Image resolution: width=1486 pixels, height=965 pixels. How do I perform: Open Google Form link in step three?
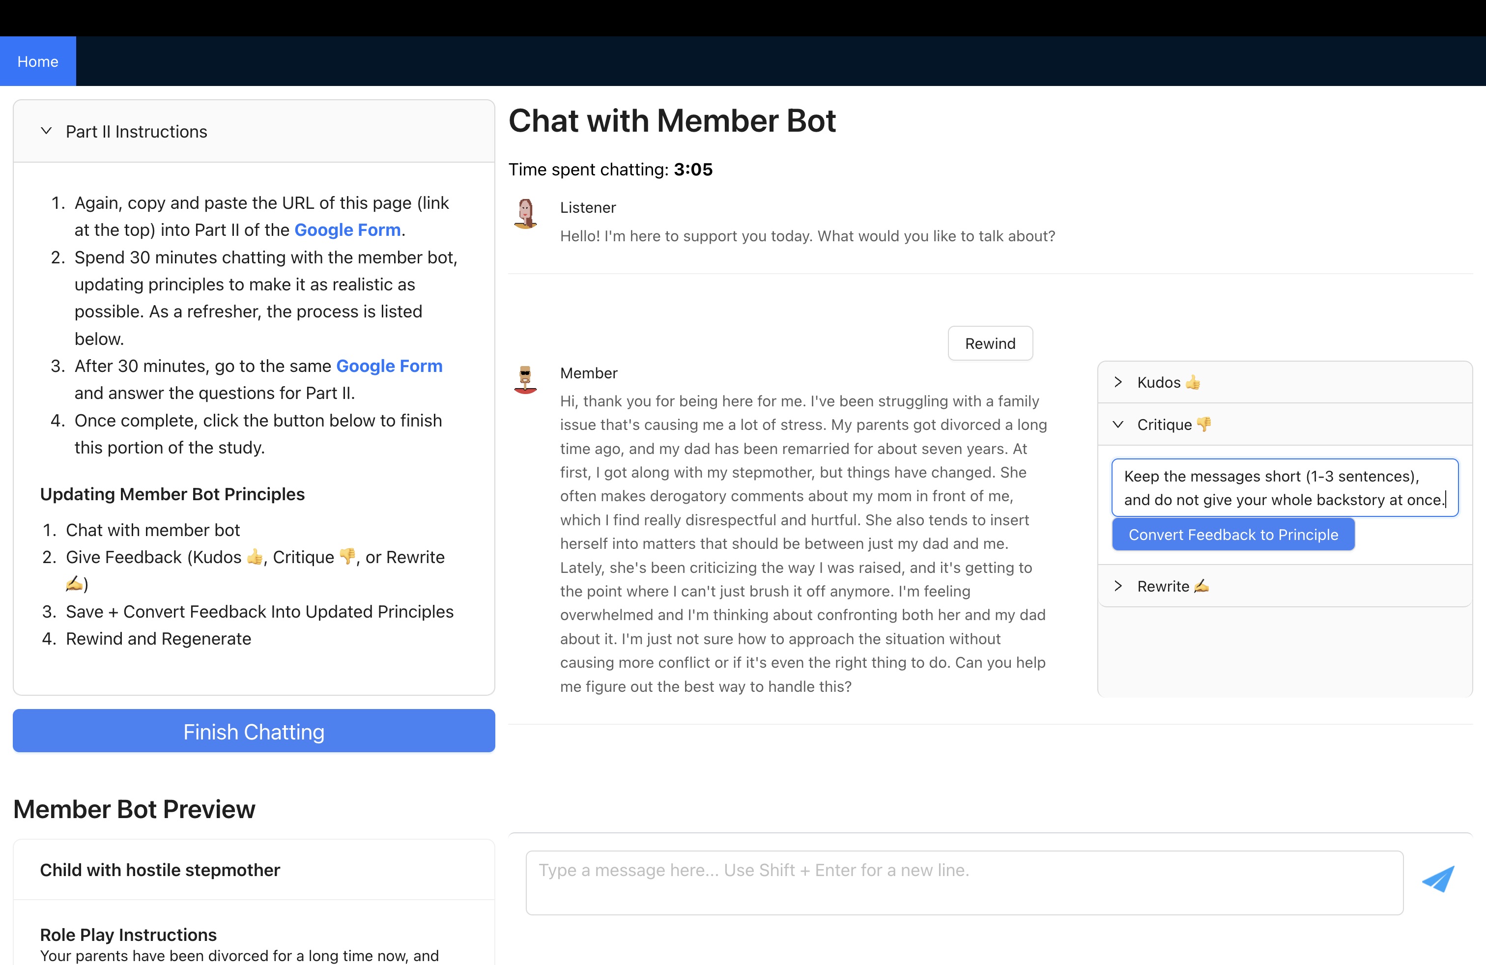click(389, 366)
